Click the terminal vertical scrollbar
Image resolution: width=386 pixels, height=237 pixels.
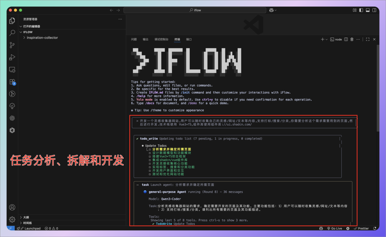(x=378, y=88)
